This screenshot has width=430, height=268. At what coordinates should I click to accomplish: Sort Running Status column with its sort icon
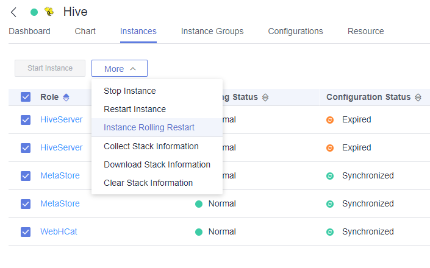point(265,97)
